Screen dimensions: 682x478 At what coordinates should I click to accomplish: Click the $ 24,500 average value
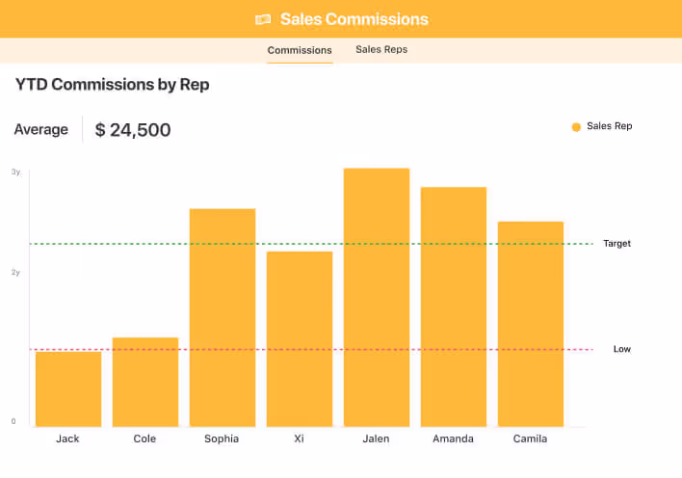[133, 130]
